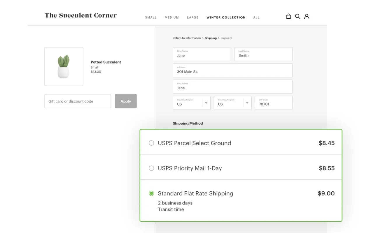
Task: Click the LARGE navigation item
Action: [192, 17]
